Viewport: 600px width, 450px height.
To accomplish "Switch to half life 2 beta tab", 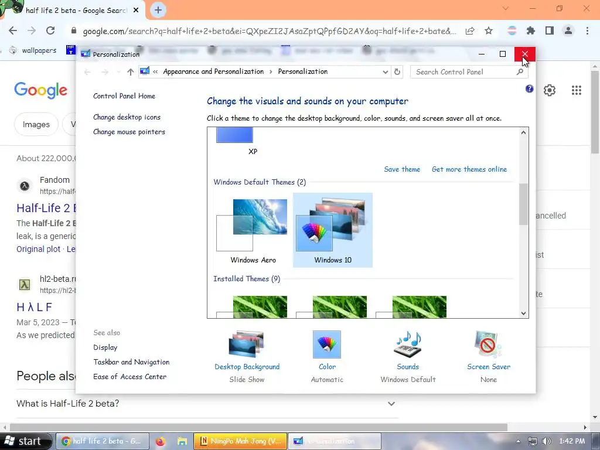I will [76, 11].
